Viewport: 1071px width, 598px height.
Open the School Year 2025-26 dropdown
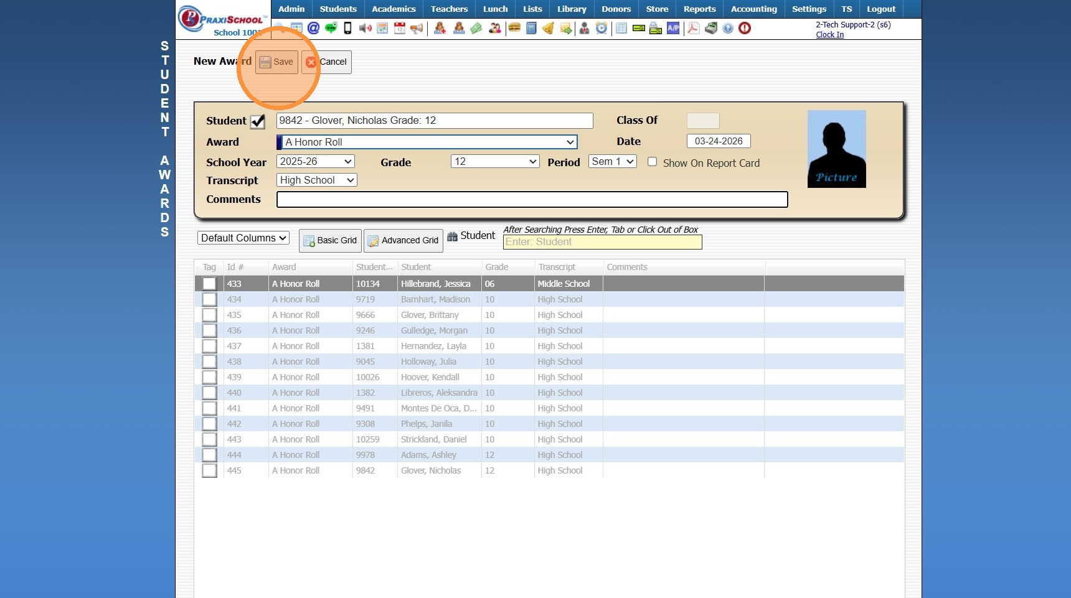(x=316, y=161)
